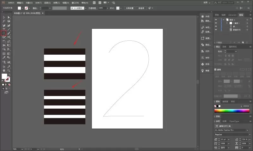Select the Curvature tool
Screen dimensions: 253x151
[9, 26]
